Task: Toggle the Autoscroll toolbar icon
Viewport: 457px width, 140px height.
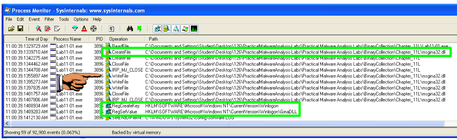Action: coord(47,29)
